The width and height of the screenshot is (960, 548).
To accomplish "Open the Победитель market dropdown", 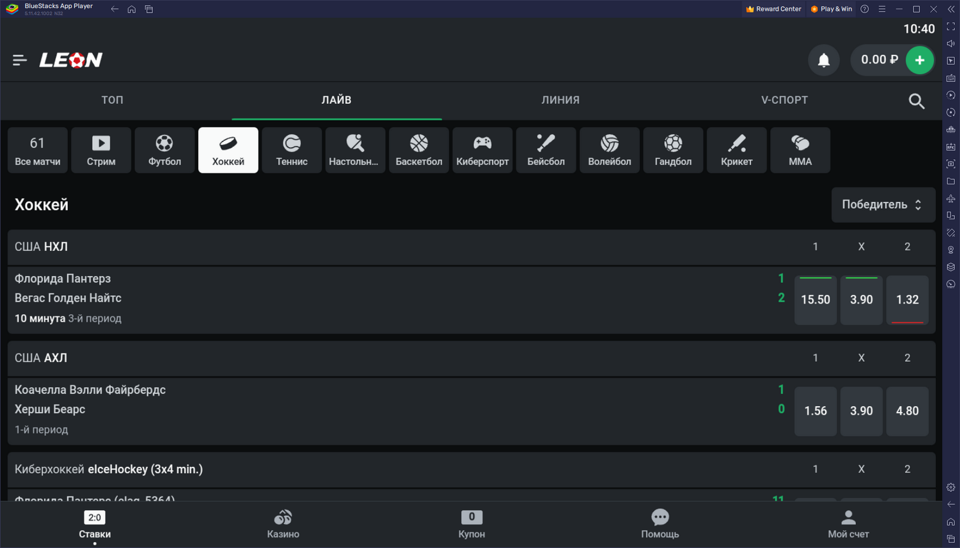I will click(x=883, y=205).
